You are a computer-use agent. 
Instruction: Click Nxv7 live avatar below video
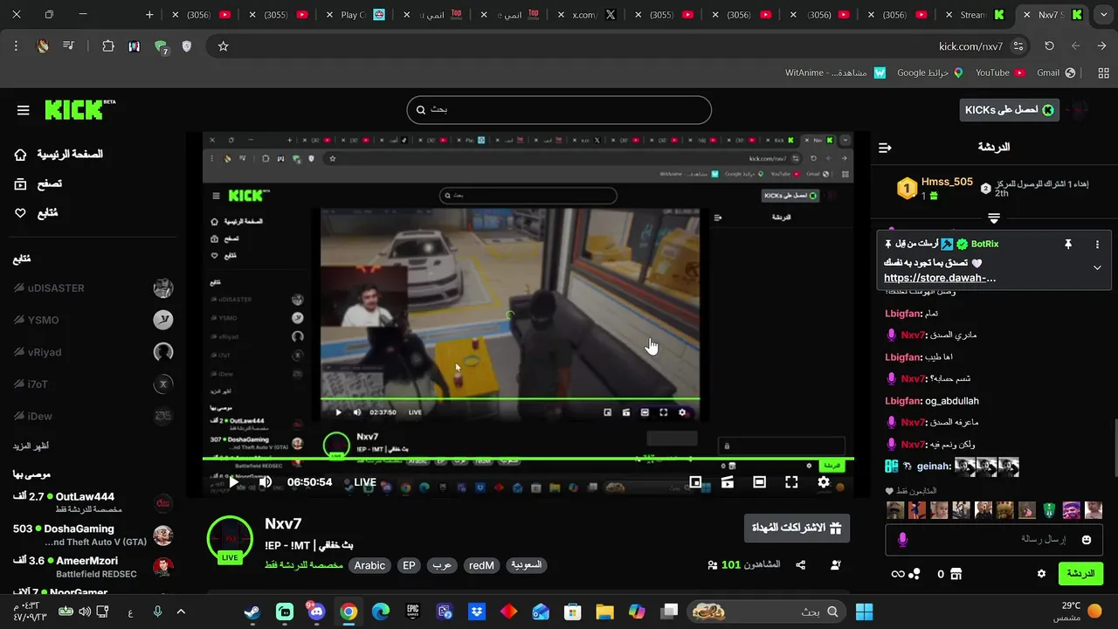click(230, 540)
